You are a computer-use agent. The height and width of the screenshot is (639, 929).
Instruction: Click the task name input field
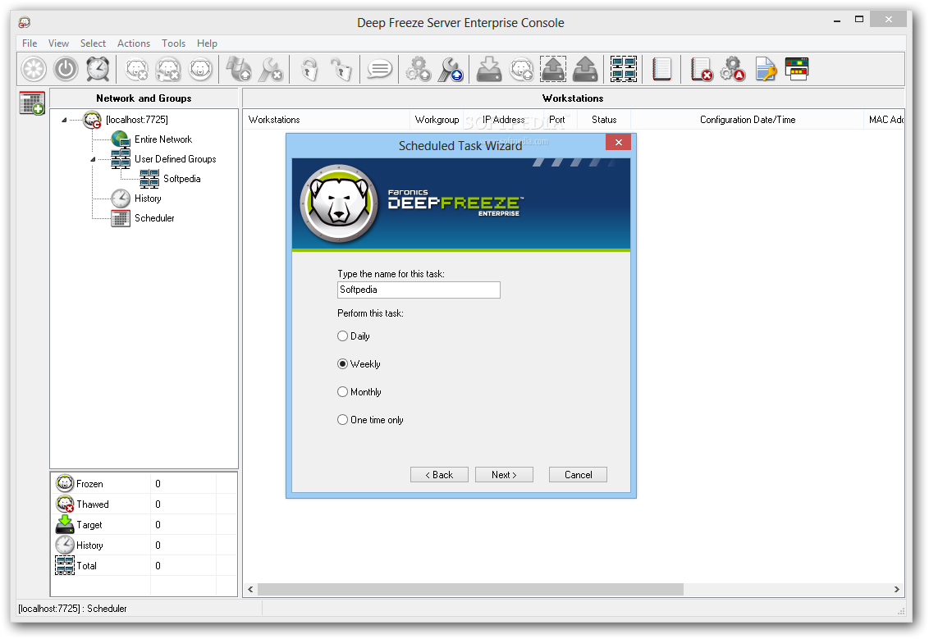pos(419,290)
